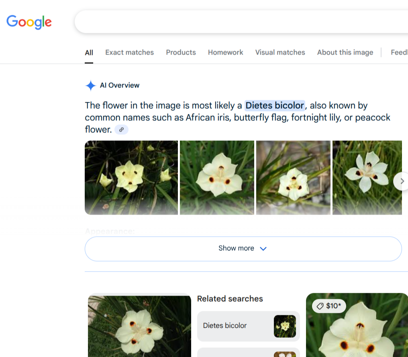
Task: Click the AI Overview label text
Action: tap(120, 85)
